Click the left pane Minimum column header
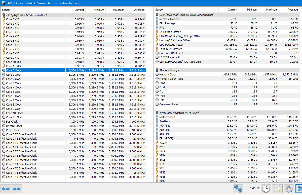The image size is (302, 195). [x=96, y=10]
